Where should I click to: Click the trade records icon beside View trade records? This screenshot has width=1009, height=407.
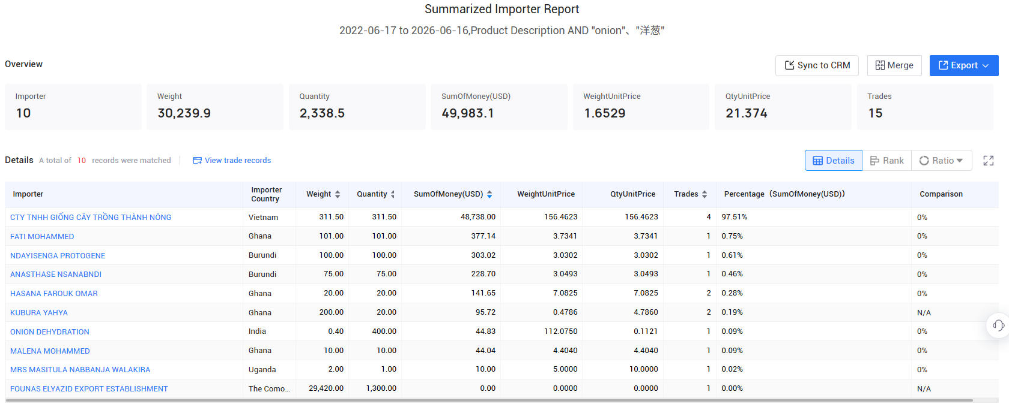tap(197, 161)
